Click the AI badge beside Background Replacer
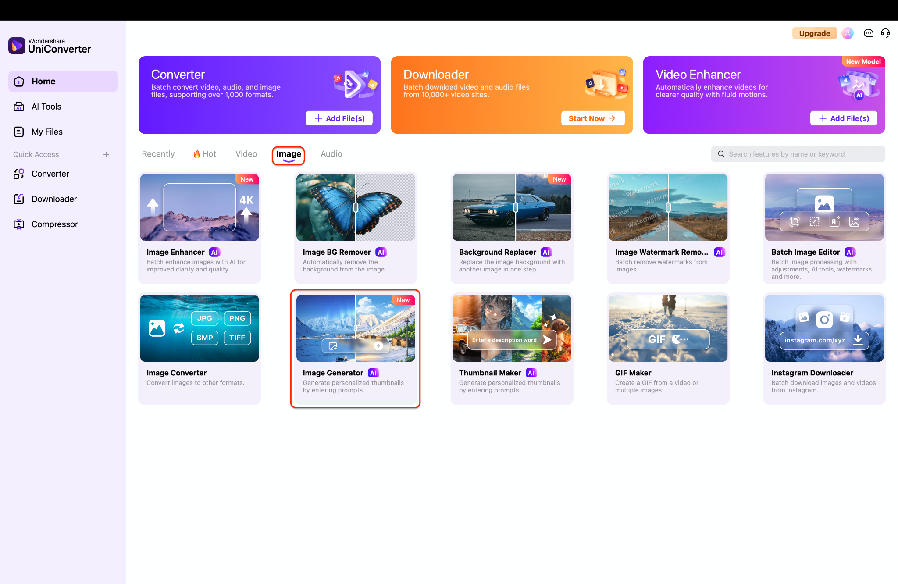The width and height of the screenshot is (898, 584). tap(546, 252)
